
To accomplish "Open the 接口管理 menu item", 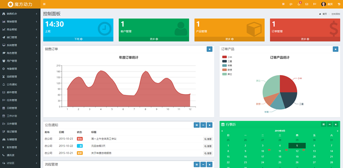I will [x=20, y=37].
